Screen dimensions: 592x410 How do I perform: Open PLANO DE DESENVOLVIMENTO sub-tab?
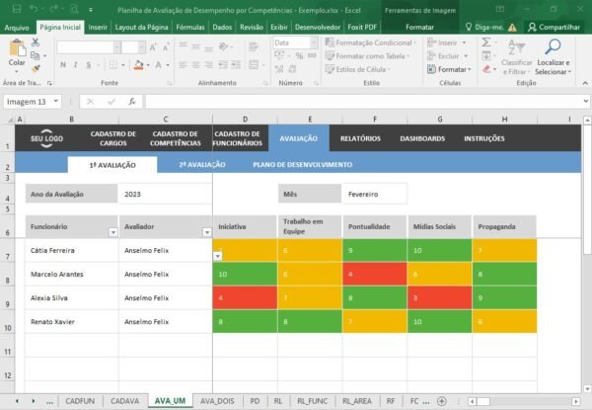pyautogui.click(x=303, y=165)
